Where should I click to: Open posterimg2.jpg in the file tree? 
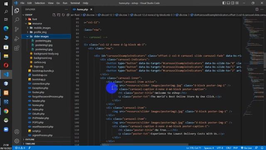point(44,45)
